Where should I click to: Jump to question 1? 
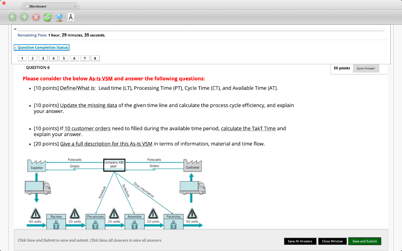[x=22, y=58]
